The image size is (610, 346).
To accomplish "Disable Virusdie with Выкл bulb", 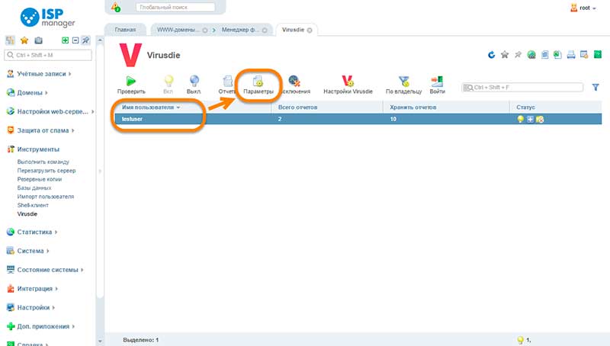I will 194,81.
